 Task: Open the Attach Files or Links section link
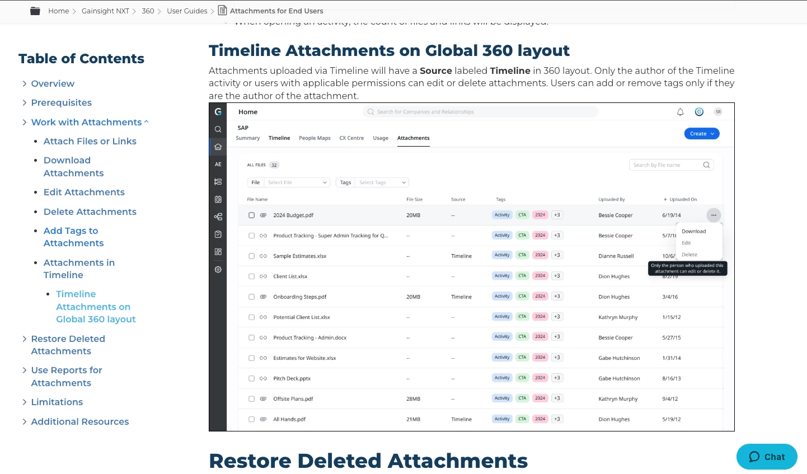tap(90, 141)
